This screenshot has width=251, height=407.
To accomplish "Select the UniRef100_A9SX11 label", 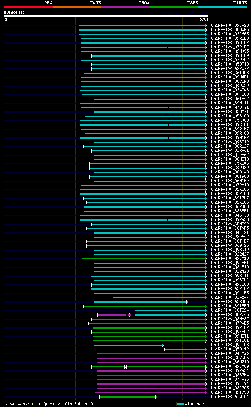I will (230, 276).
